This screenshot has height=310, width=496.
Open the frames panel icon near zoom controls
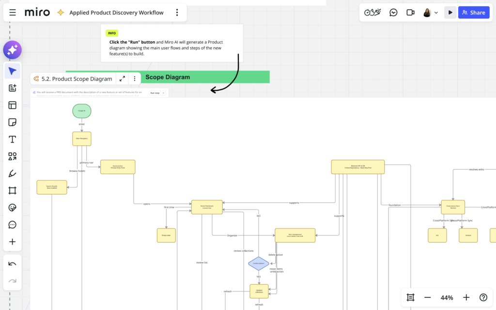point(410,297)
